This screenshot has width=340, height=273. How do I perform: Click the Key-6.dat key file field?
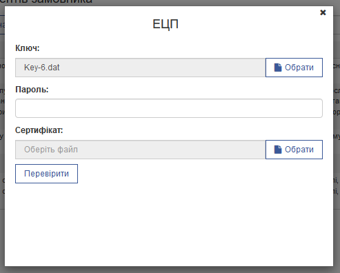pyautogui.click(x=141, y=68)
